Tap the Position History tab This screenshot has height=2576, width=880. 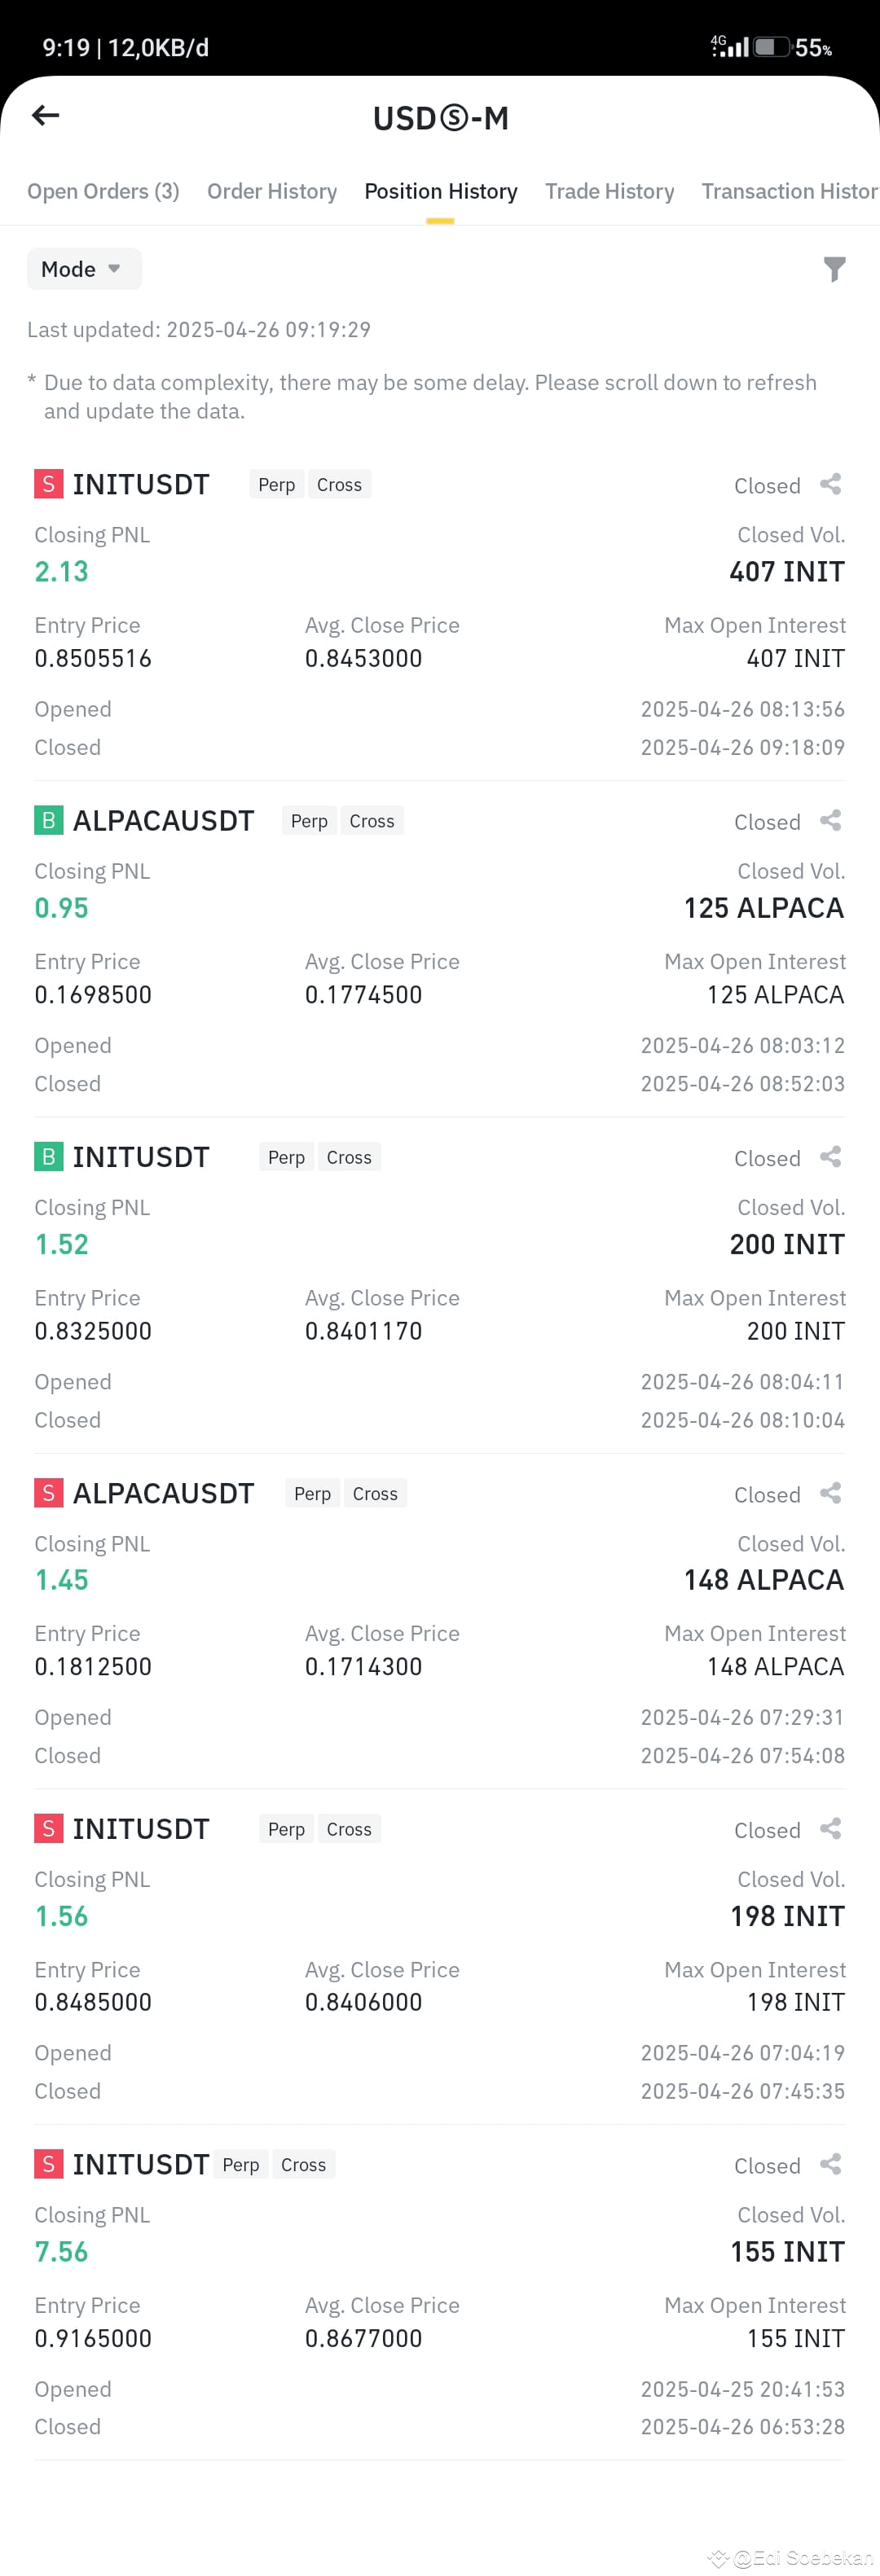(441, 191)
